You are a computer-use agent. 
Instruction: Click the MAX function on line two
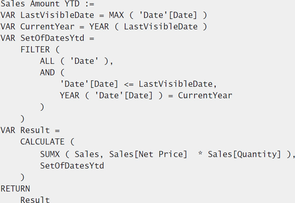pyautogui.click(x=116, y=15)
